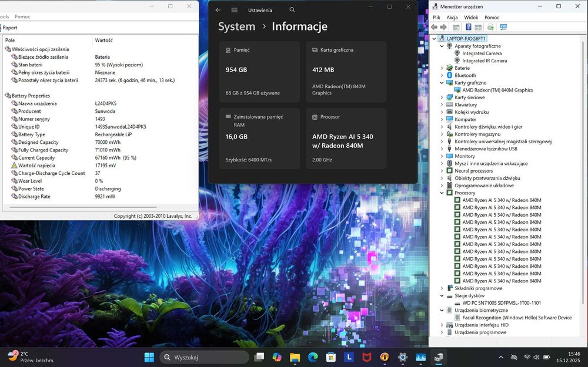
Task: Open the Widok menu in Device Manager
Action: click(x=471, y=17)
